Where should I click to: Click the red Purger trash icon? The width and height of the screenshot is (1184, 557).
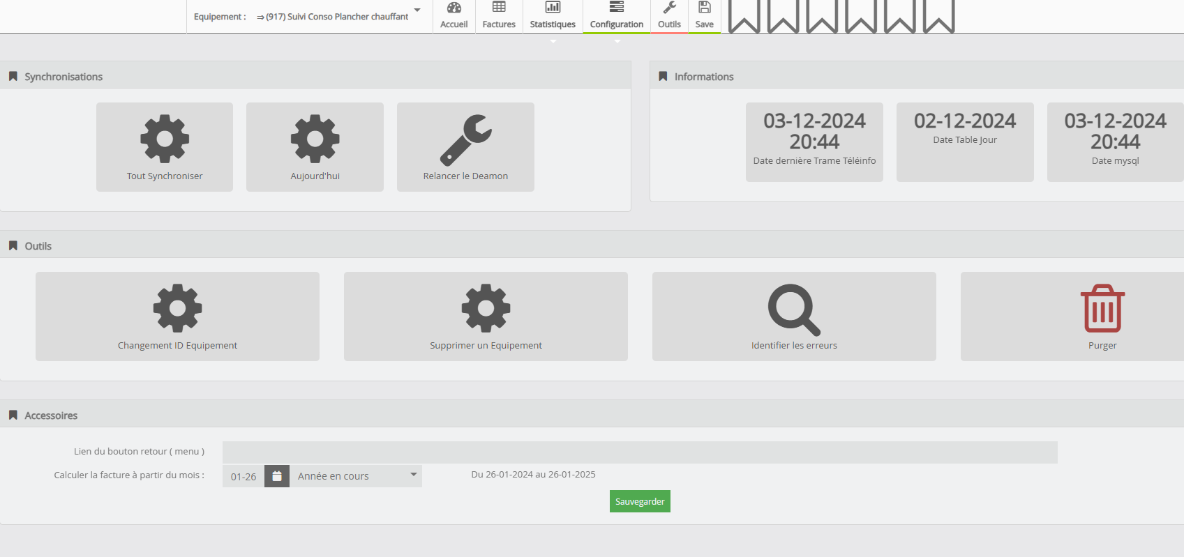[x=1102, y=308]
